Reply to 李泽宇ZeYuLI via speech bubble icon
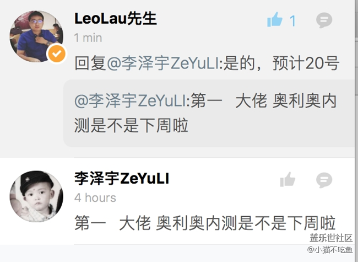358x262 pixels. click(x=324, y=180)
